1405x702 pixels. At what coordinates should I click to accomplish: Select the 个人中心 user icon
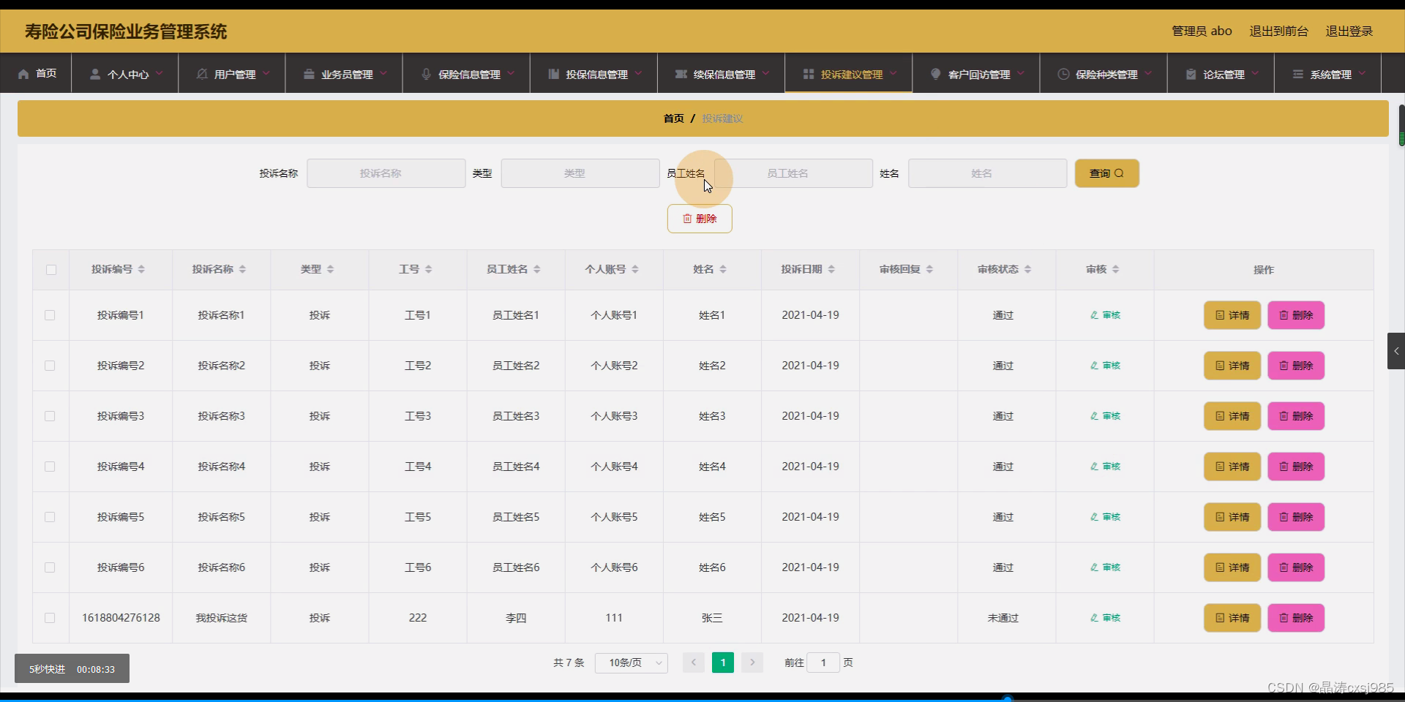tap(94, 73)
